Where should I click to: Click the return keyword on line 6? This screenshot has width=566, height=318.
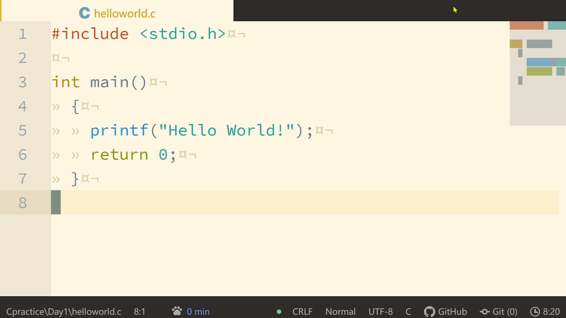pos(119,155)
